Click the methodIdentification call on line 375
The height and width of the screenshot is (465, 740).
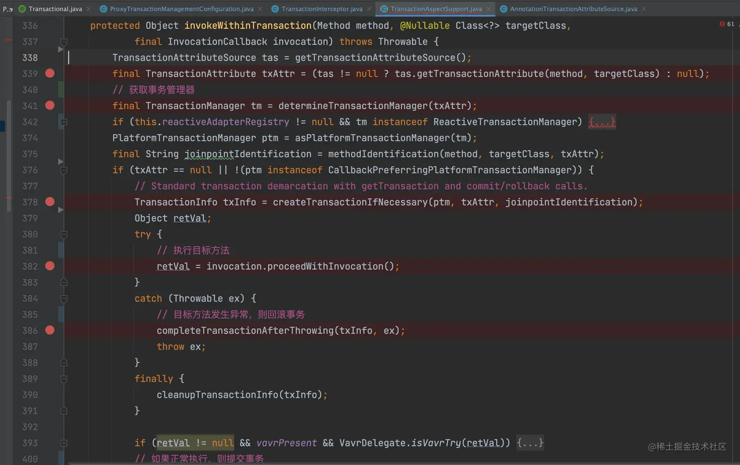click(x=384, y=154)
